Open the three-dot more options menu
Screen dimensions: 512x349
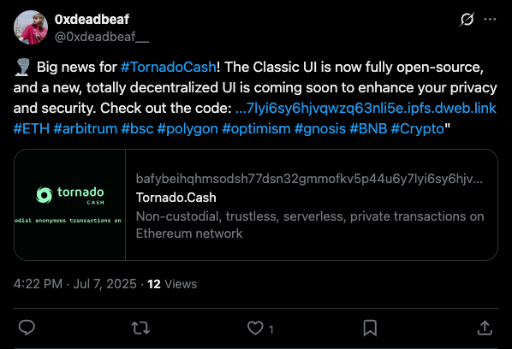[x=490, y=20]
